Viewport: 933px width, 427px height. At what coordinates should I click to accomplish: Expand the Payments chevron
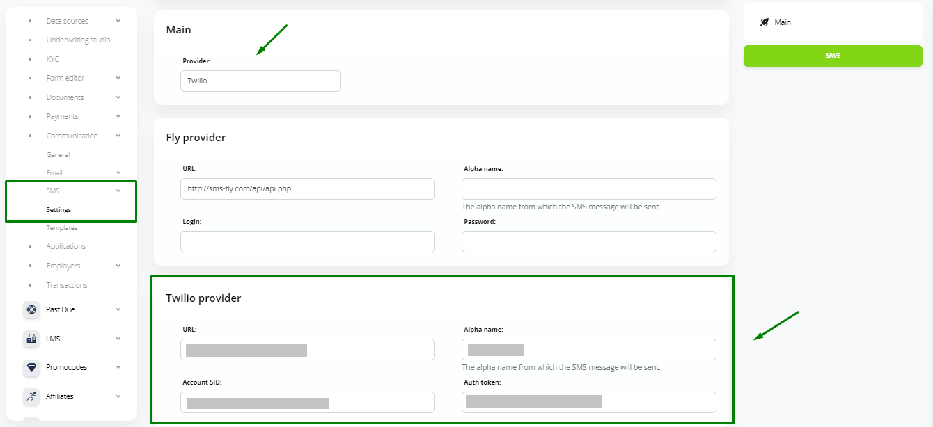point(118,116)
